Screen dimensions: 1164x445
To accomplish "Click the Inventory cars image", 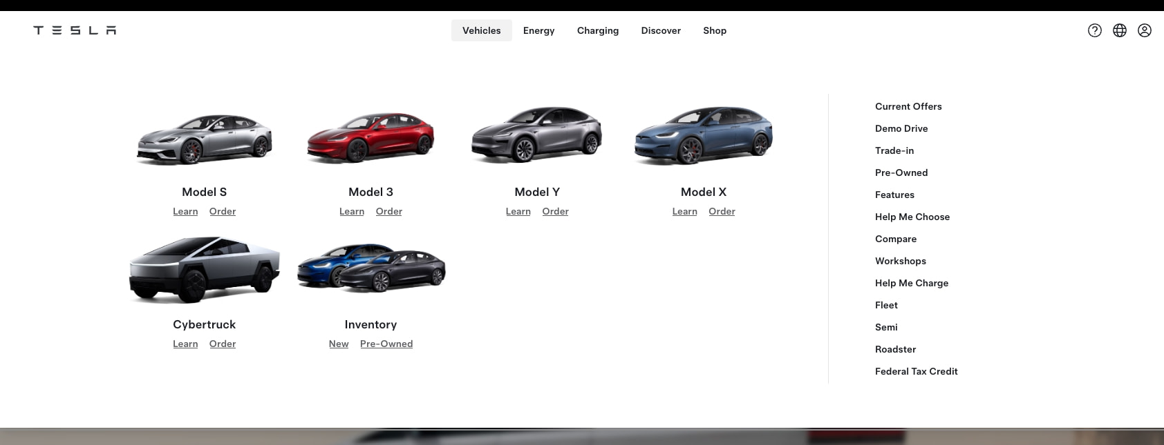I will pyautogui.click(x=371, y=268).
